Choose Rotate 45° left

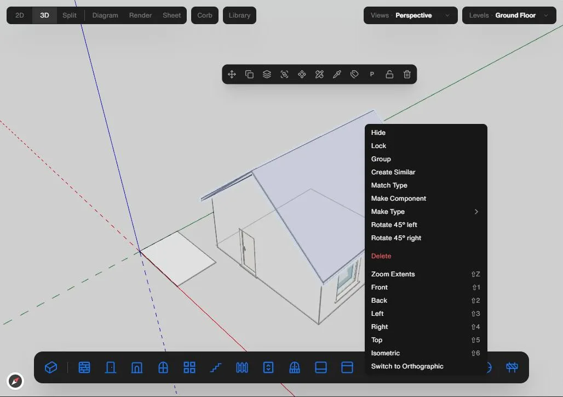426,225
